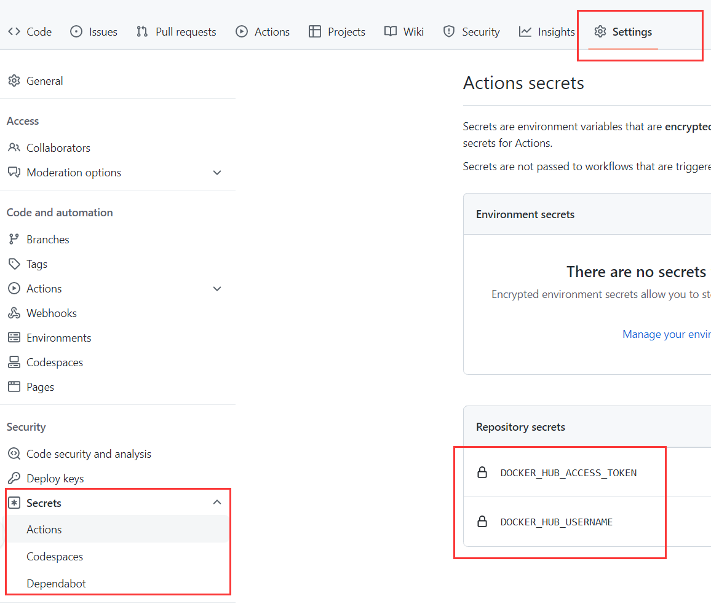Open the Insights tab

(547, 32)
